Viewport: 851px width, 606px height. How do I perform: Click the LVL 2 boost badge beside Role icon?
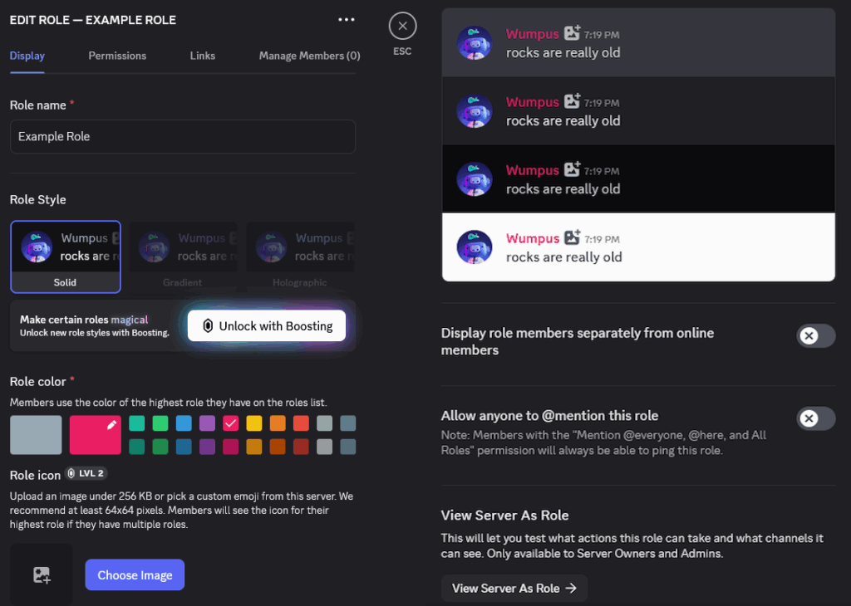pos(86,472)
